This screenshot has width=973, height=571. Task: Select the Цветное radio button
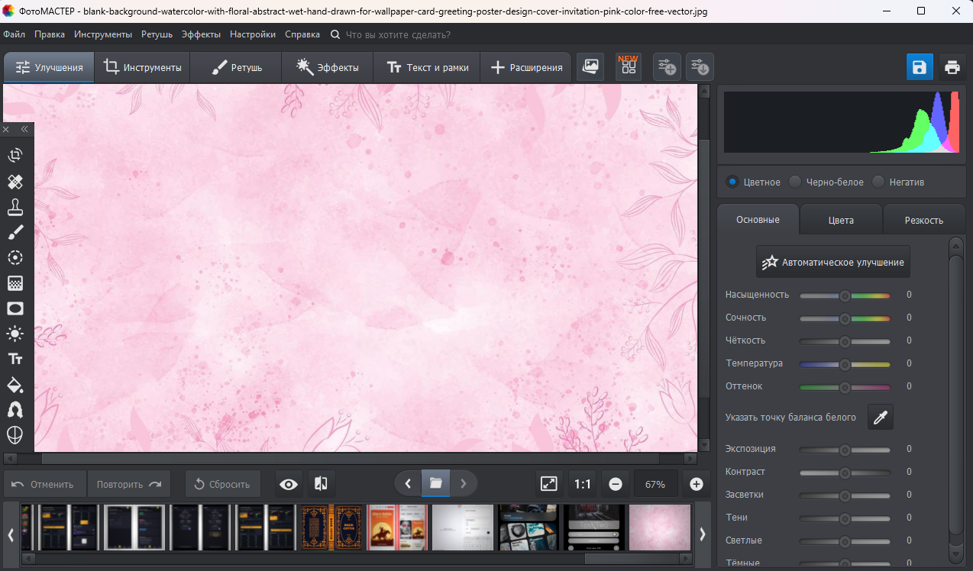[732, 182]
